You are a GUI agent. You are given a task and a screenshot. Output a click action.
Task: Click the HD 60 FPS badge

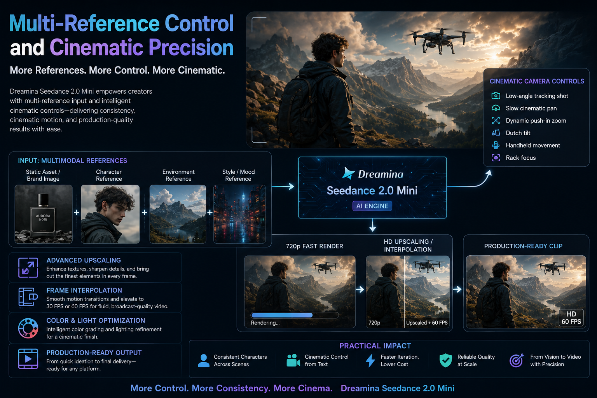(x=571, y=318)
